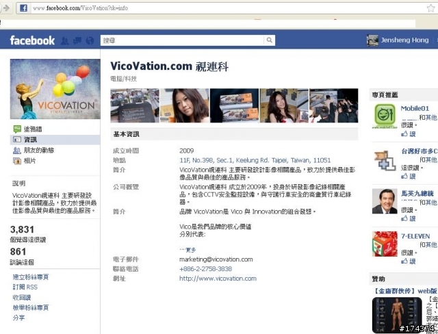Open the Mobile01 page name link

point(415,108)
